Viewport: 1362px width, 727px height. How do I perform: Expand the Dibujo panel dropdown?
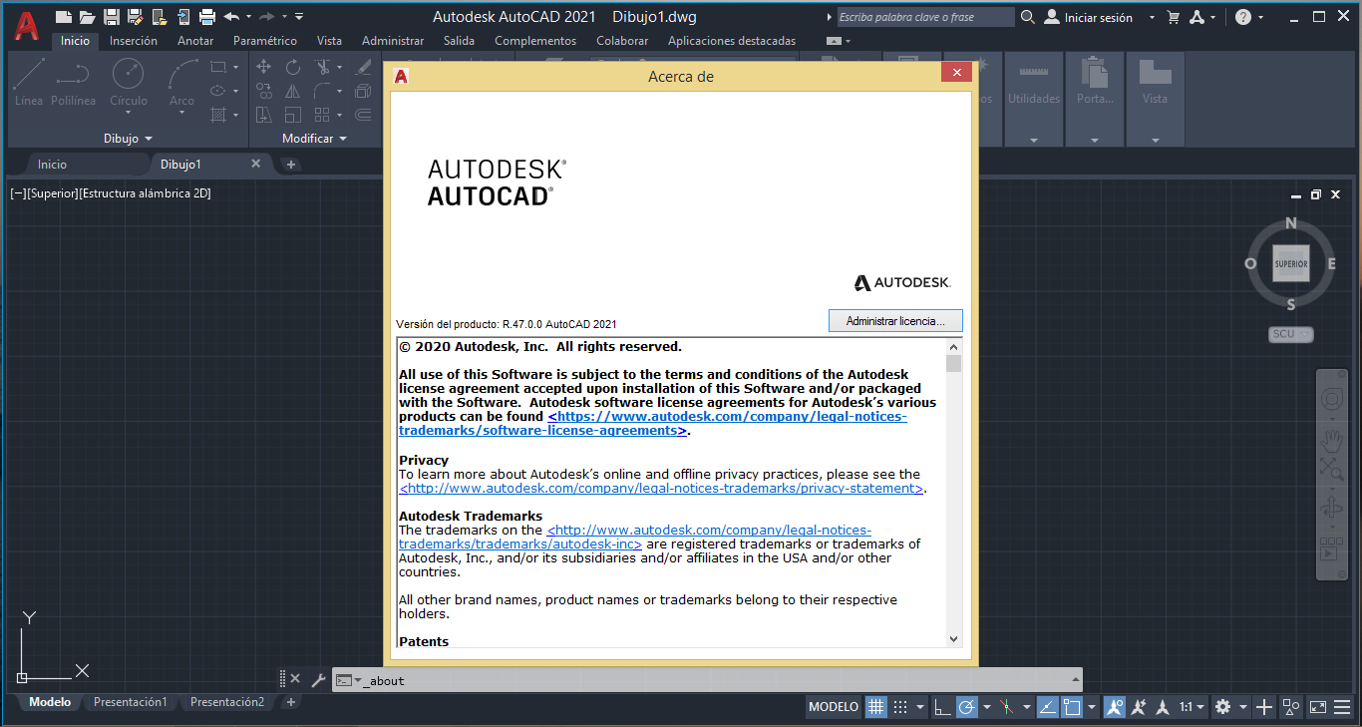coord(128,139)
